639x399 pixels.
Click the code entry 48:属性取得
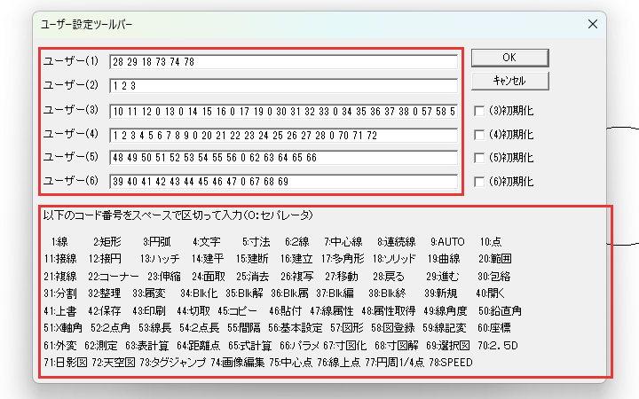click(x=389, y=311)
